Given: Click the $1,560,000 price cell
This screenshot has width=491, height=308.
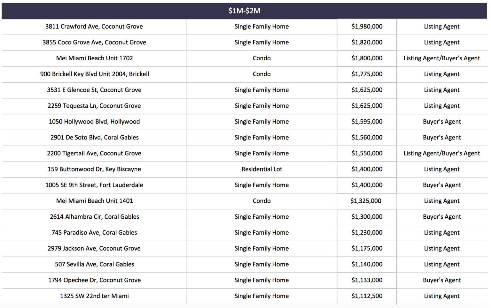Looking at the screenshot, I should (x=367, y=138).
